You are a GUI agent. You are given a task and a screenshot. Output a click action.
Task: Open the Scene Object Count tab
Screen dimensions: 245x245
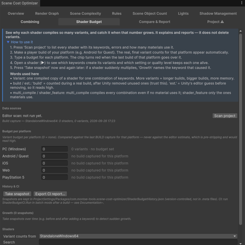click(x=149, y=13)
